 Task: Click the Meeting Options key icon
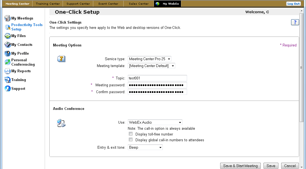point(61,59)
